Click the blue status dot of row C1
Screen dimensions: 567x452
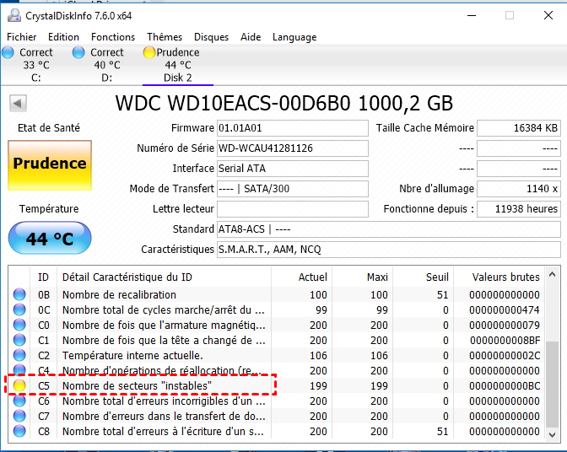[19, 340]
